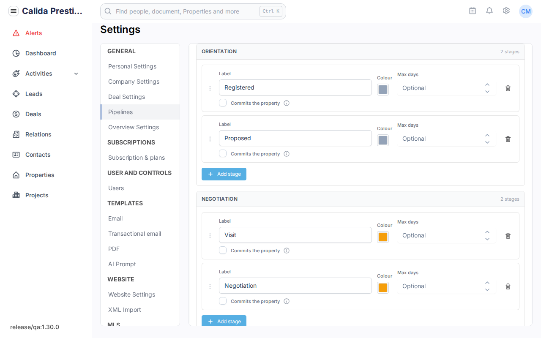Viewport: 541px width, 338px height.
Task: Enable Commits the property for Visit
Action: [223, 250]
